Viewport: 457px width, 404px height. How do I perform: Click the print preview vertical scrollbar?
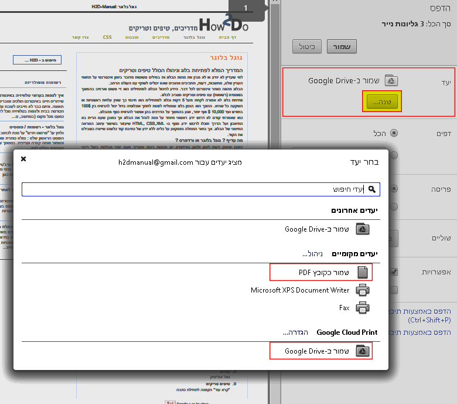coord(275,202)
